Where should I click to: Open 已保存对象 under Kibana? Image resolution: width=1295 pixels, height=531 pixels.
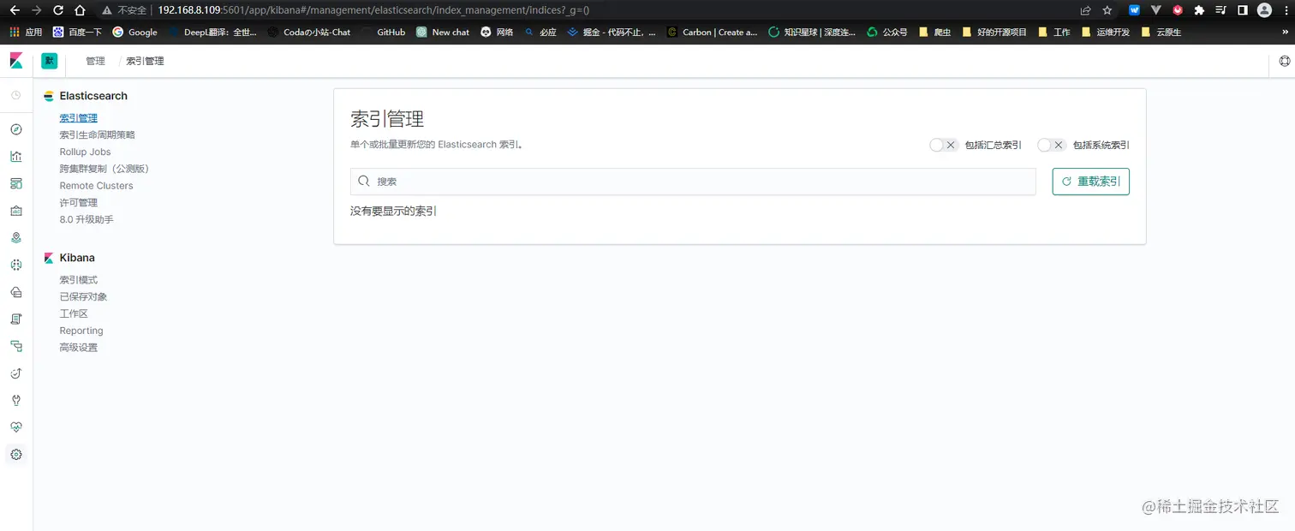pos(83,297)
